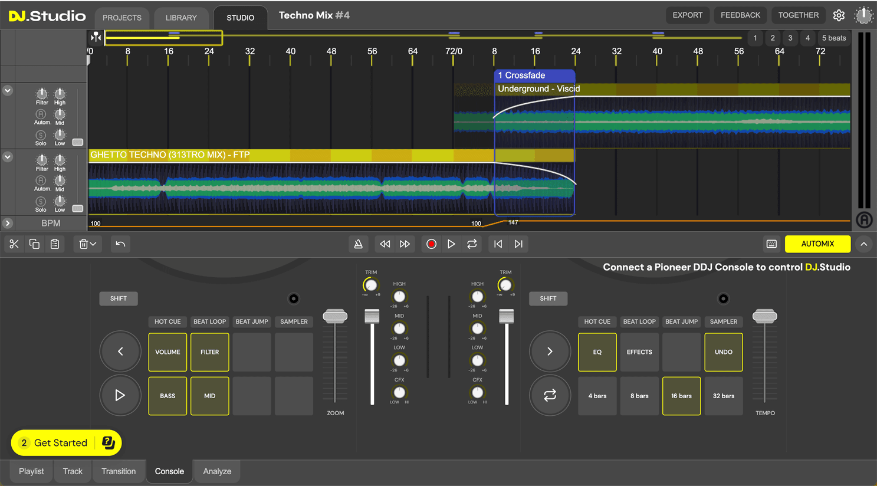Select the 16 bars pad

tap(682, 396)
